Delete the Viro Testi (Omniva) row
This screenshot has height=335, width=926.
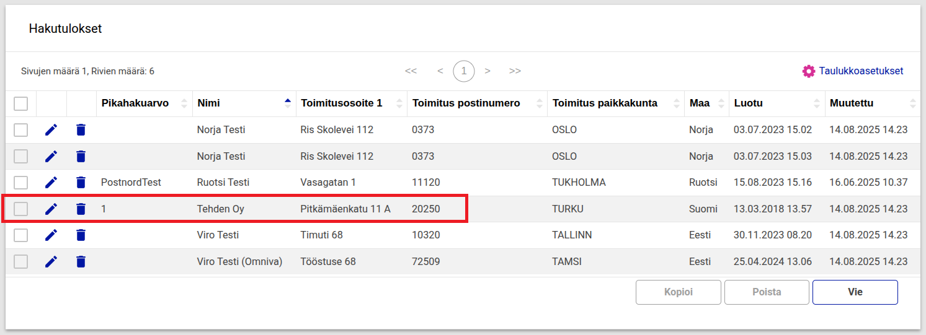click(81, 261)
